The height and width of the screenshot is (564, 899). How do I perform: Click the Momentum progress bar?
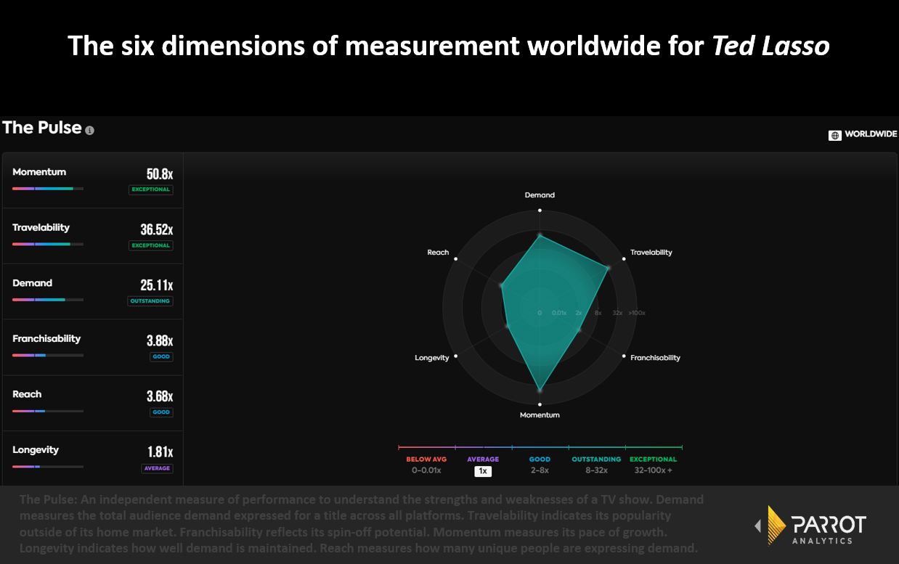pyautogui.click(x=48, y=189)
